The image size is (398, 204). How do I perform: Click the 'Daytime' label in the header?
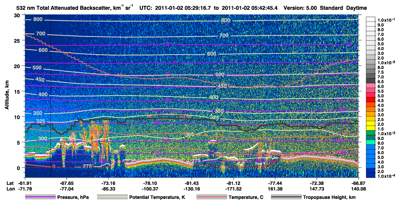coord(357,8)
